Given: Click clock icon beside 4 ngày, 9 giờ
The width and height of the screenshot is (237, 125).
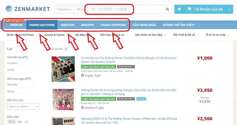Looking at the screenshot, I should point(82,75).
